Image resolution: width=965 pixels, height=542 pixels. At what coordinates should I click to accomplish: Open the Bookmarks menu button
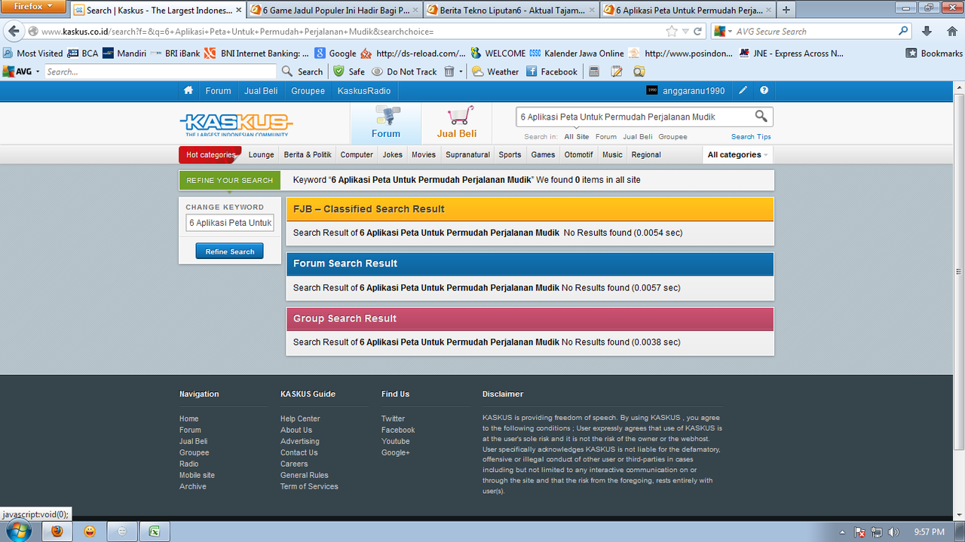point(934,53)
